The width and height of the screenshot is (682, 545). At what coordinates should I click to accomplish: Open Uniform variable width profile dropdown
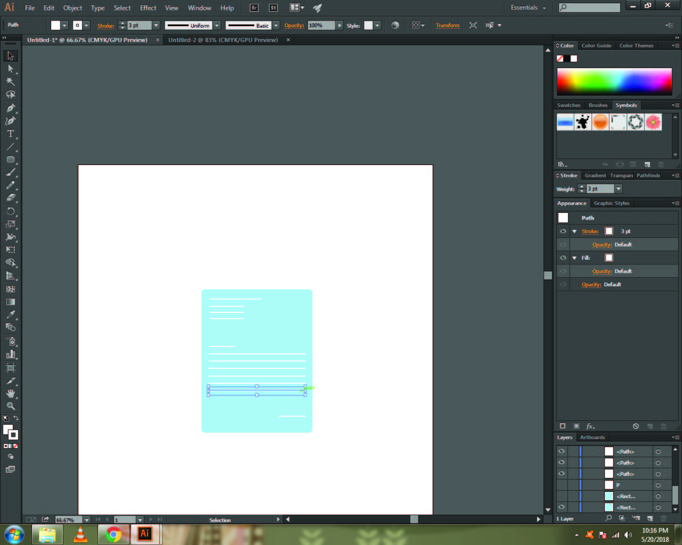click(217, 25)
